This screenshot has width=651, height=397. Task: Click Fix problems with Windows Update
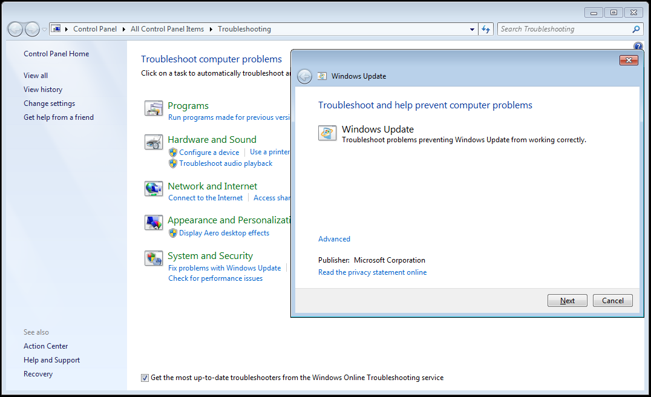point(224,268)
